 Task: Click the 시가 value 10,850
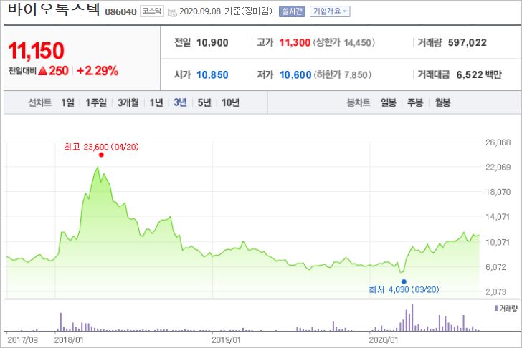tap(212, 74)
